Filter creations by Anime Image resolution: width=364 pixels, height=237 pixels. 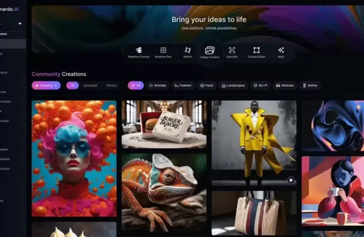[309, 85]
